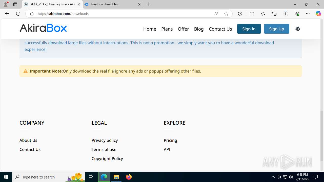Toggle AkiraBox dark mode sun icon
The image size is (324, 182).
pos(298,29)
